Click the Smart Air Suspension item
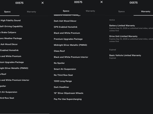The image size is (153, 114). 65,69
